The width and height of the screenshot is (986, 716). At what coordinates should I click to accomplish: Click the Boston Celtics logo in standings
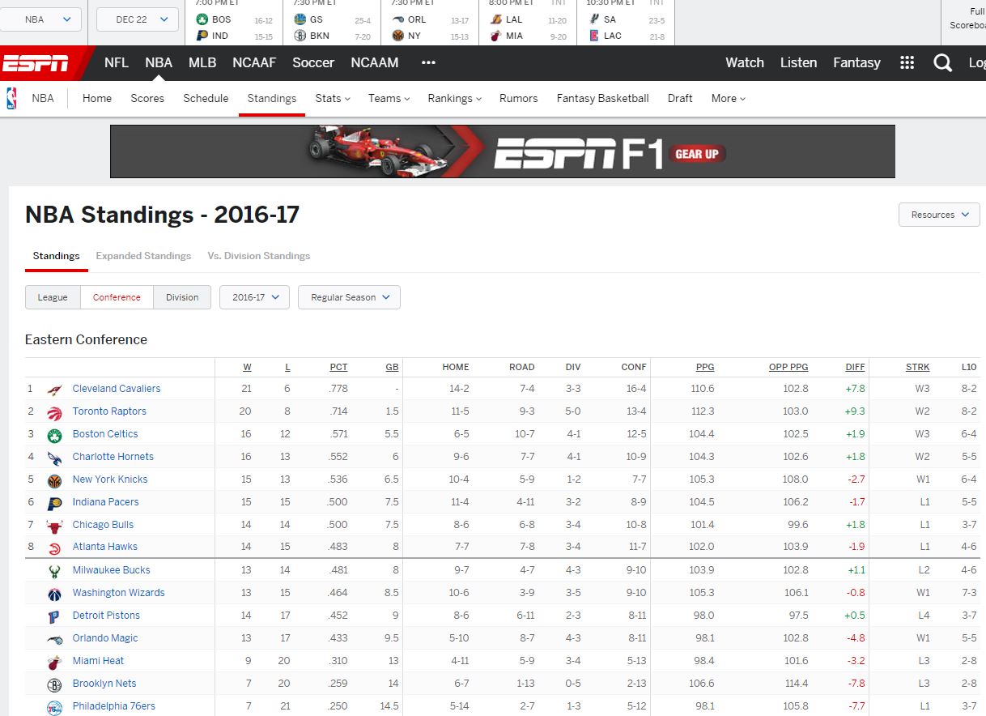[54, 435]
